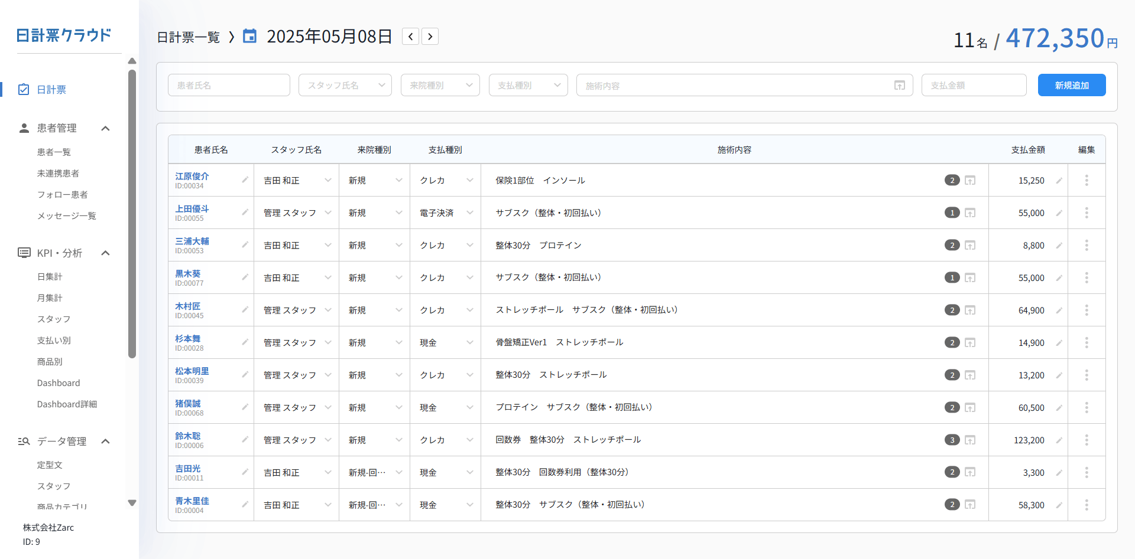Open the kebab menu in 鈴木聡's row
This screenshot has height=559, width=1135.
coord(1087,440)
